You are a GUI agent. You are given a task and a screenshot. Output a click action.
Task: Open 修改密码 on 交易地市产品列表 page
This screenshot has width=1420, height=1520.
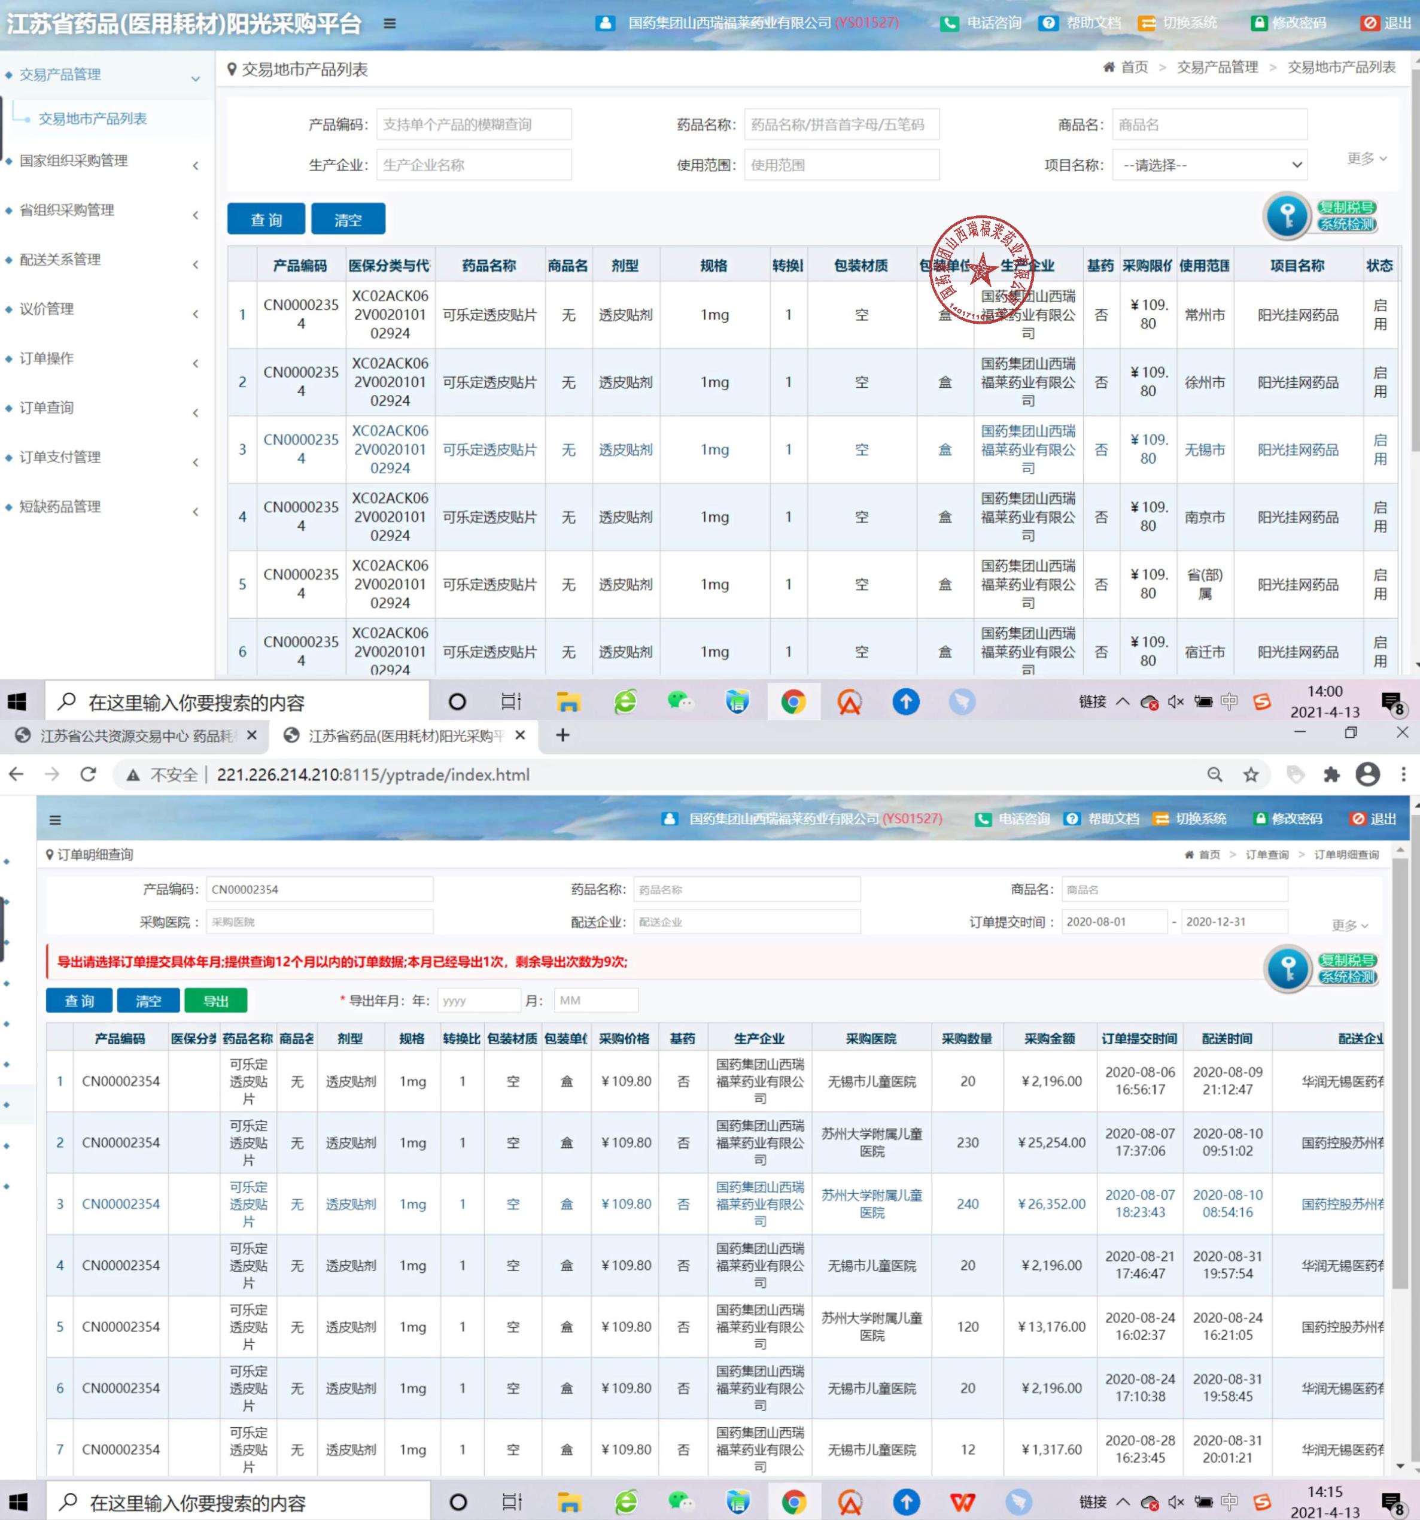point(1289,23)
